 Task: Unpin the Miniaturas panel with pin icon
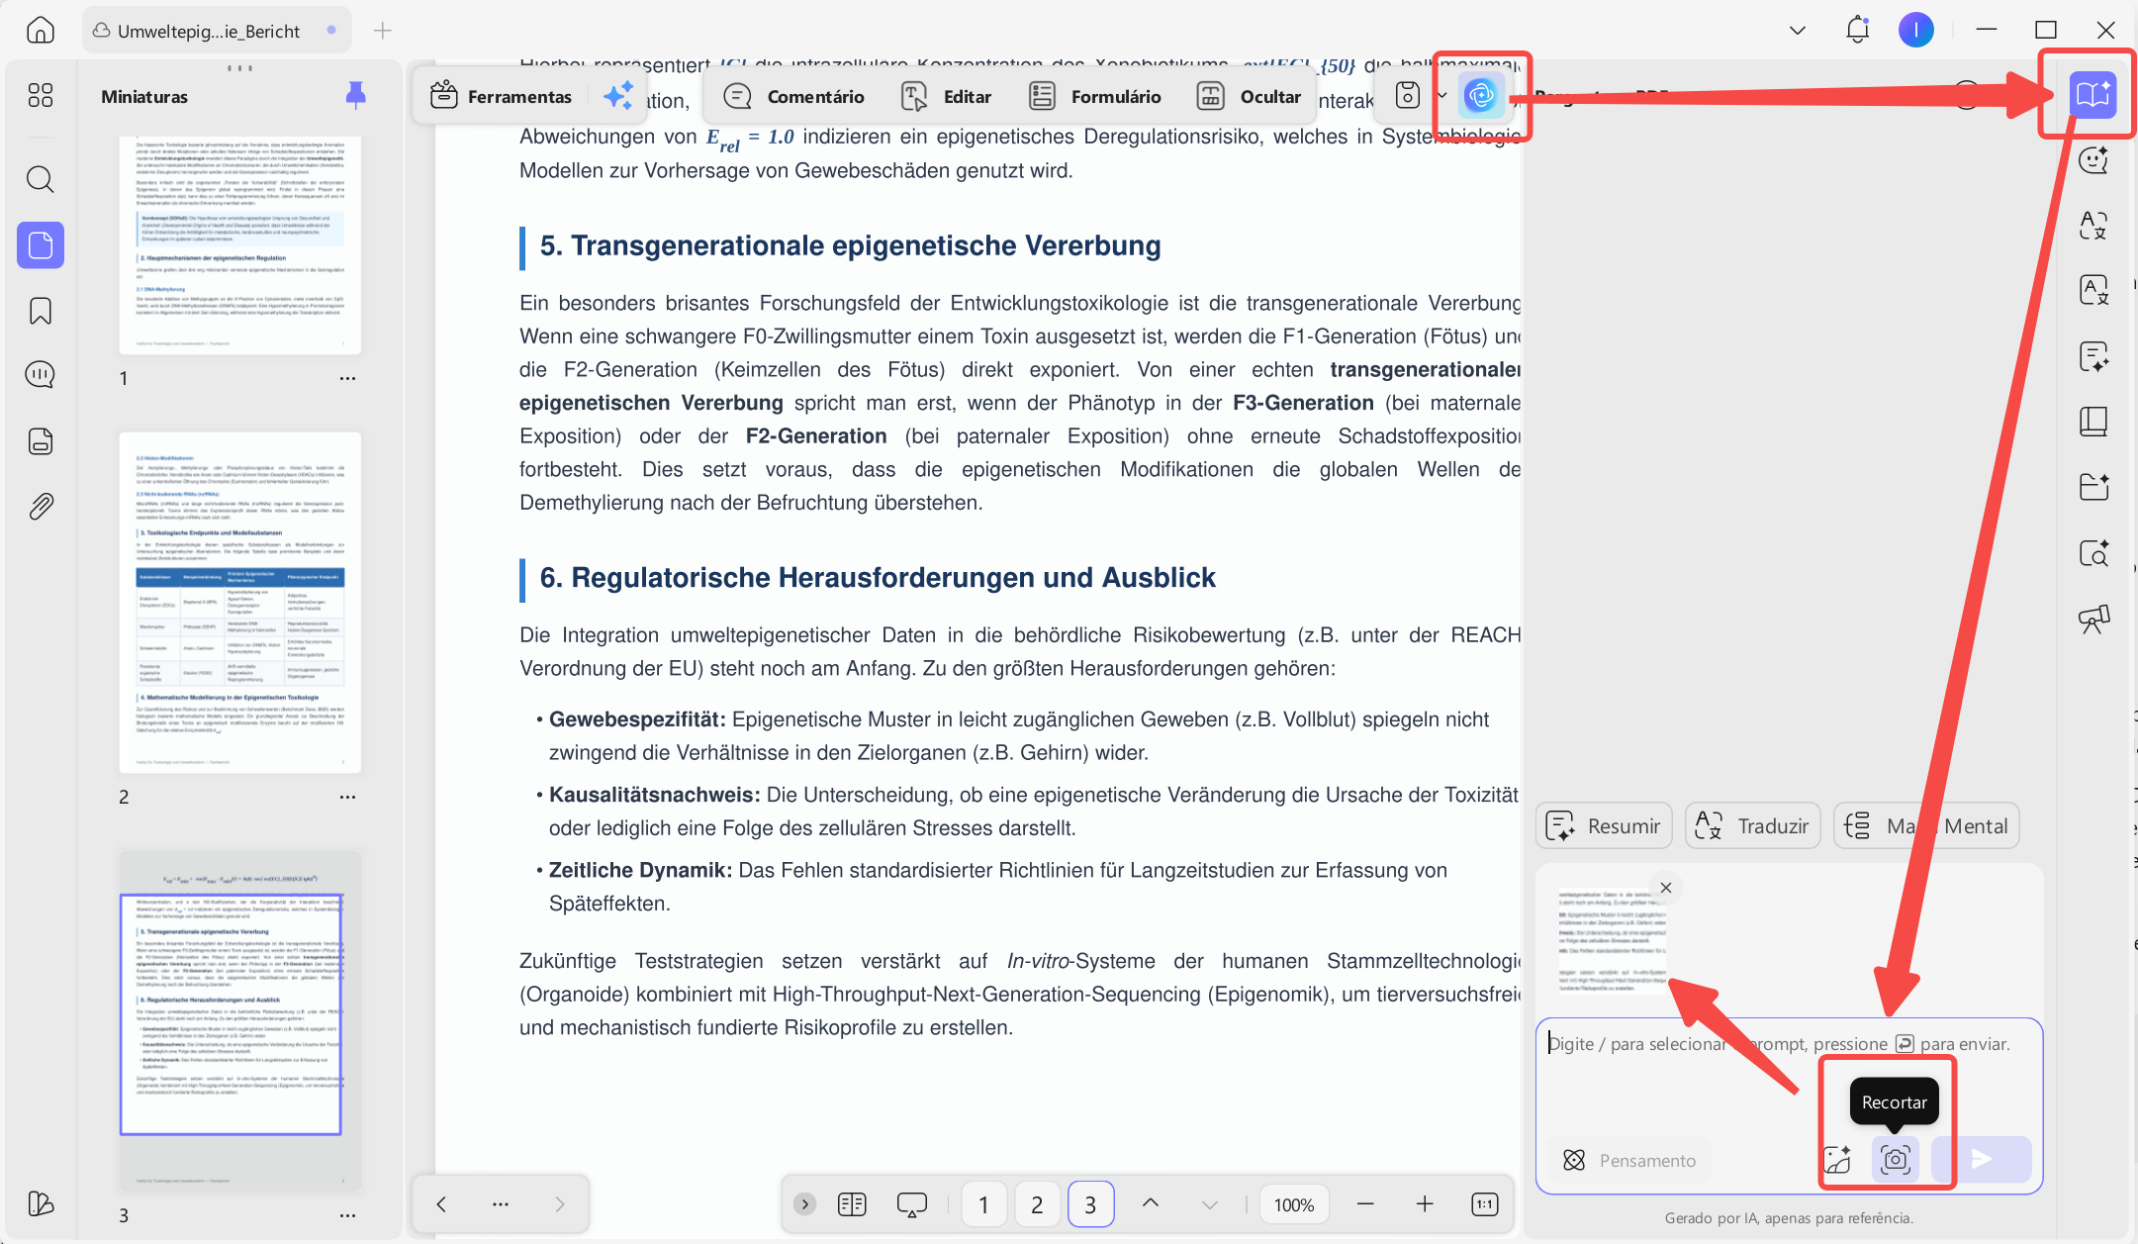click(356, 95)
